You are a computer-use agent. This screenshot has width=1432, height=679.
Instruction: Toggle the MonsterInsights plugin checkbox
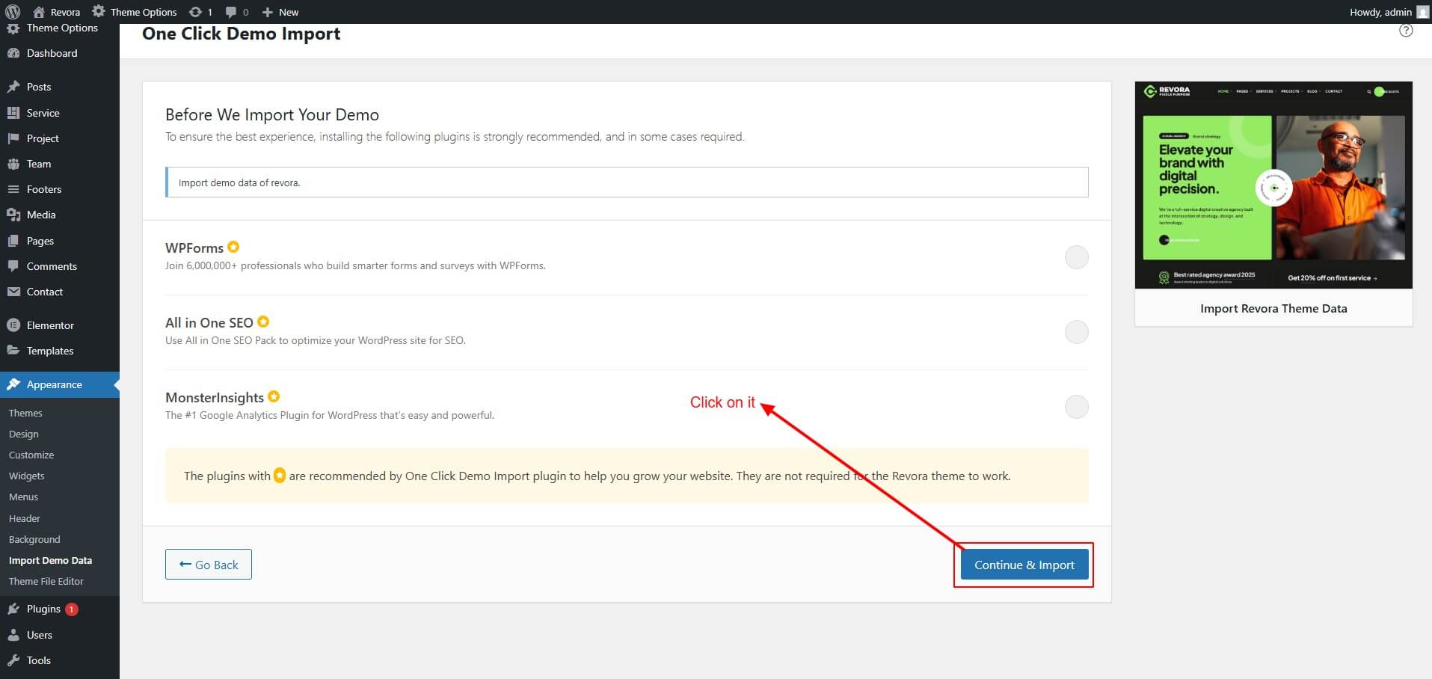click(1076, 407)
